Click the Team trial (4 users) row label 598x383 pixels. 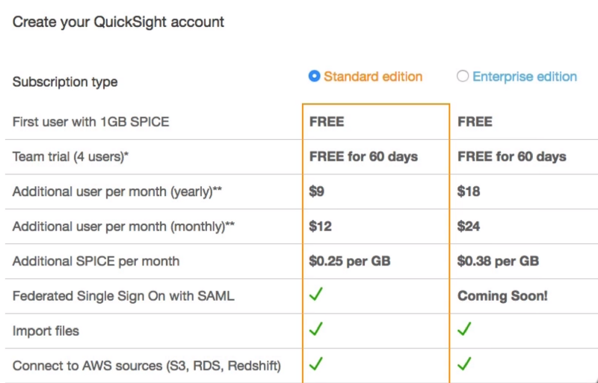point(70,157)
